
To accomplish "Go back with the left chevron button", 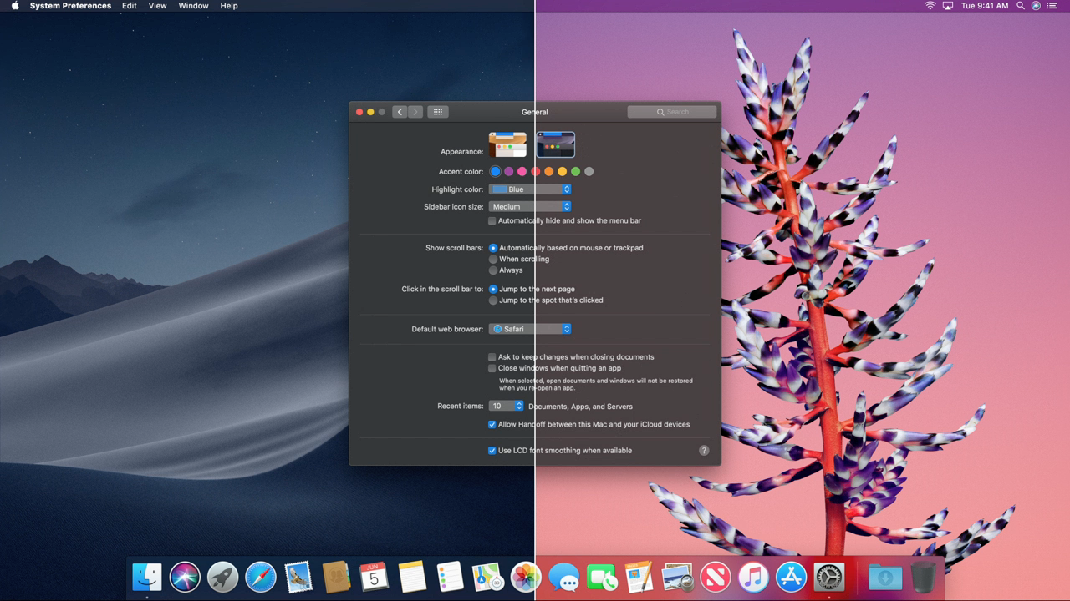I will tap(400, 112).
